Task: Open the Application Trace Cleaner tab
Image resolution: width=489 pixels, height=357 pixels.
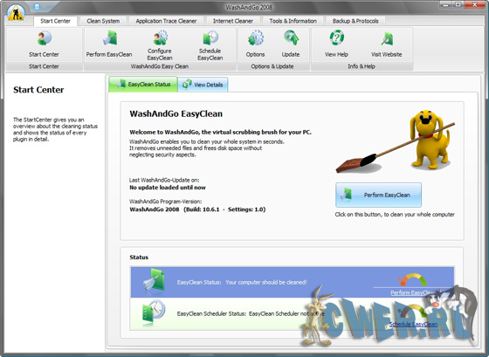Action: pyautogui.click(x=166, y=21)
